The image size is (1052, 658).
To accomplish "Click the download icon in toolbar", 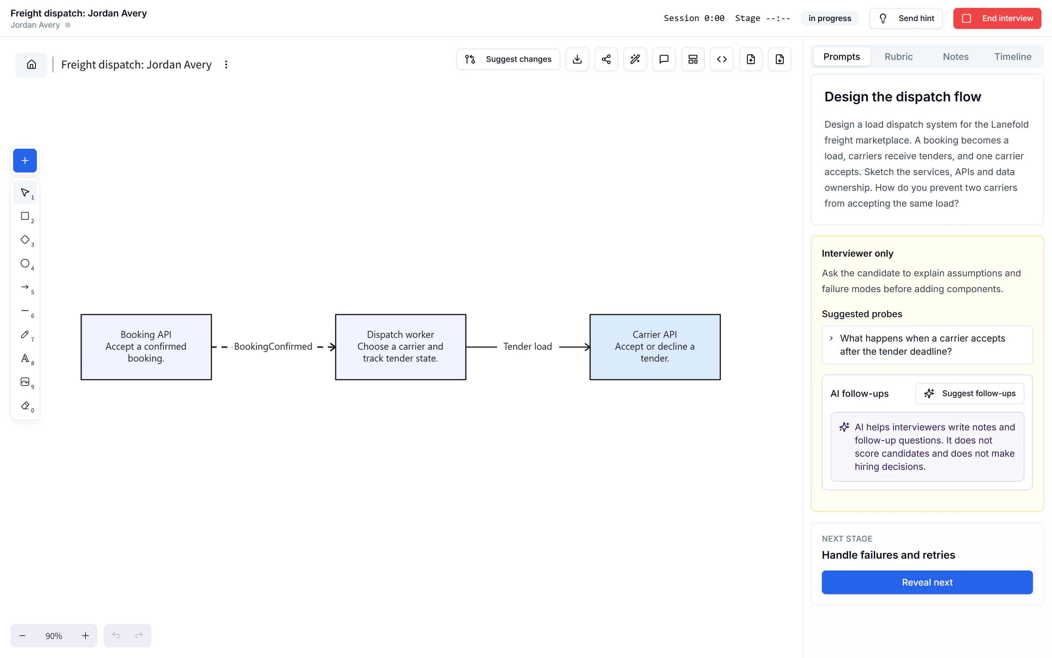I will (577, 59).
